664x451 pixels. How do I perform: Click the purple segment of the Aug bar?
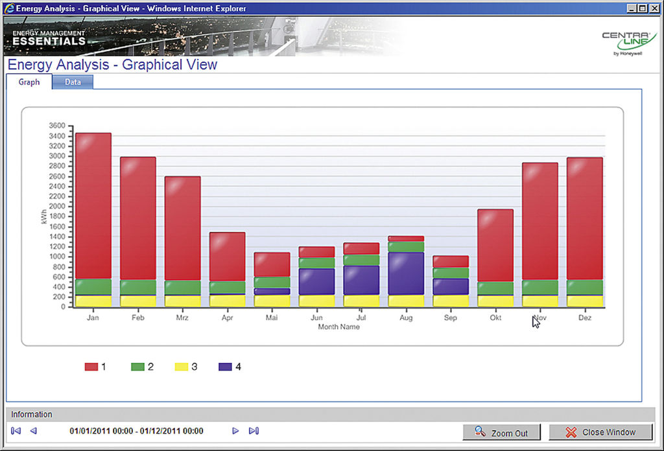tap(407, 273)
